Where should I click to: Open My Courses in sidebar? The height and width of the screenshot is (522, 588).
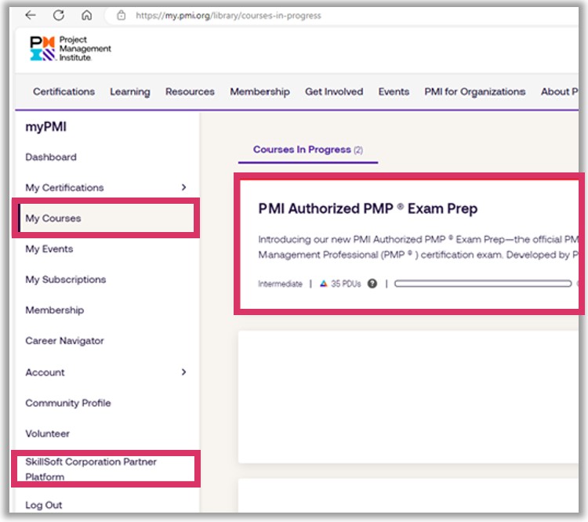point(53,219)
